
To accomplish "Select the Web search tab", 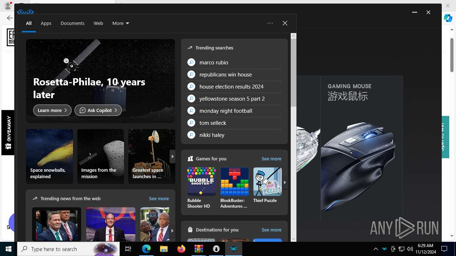I will [x=98, y=23].
